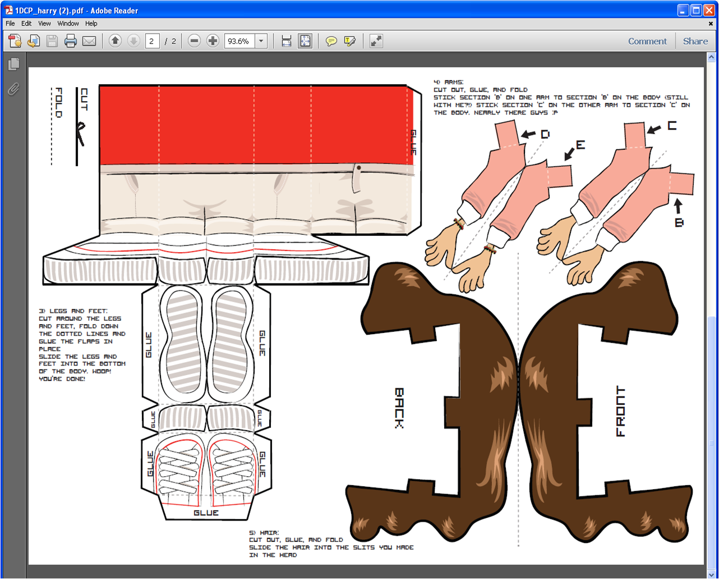
Task: Maximize the Adobe Reader window
Action: click(696, 10)
